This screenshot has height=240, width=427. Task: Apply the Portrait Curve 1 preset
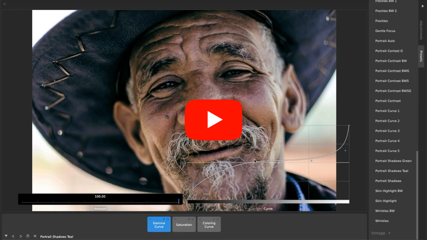[387, 111]
